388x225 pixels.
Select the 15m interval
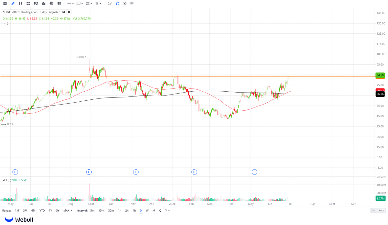point(101,211)
